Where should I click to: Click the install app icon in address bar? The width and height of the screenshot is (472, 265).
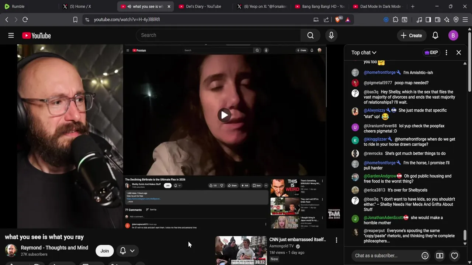(316, 20)
